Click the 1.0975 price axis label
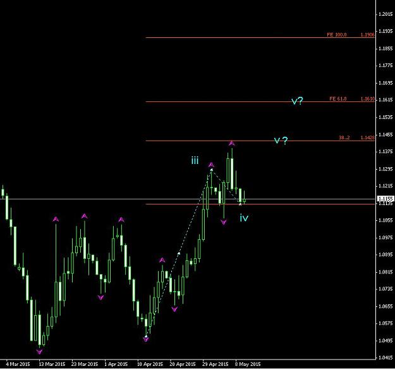The width and height of the screenshot is (395, 369). point(386,237)
